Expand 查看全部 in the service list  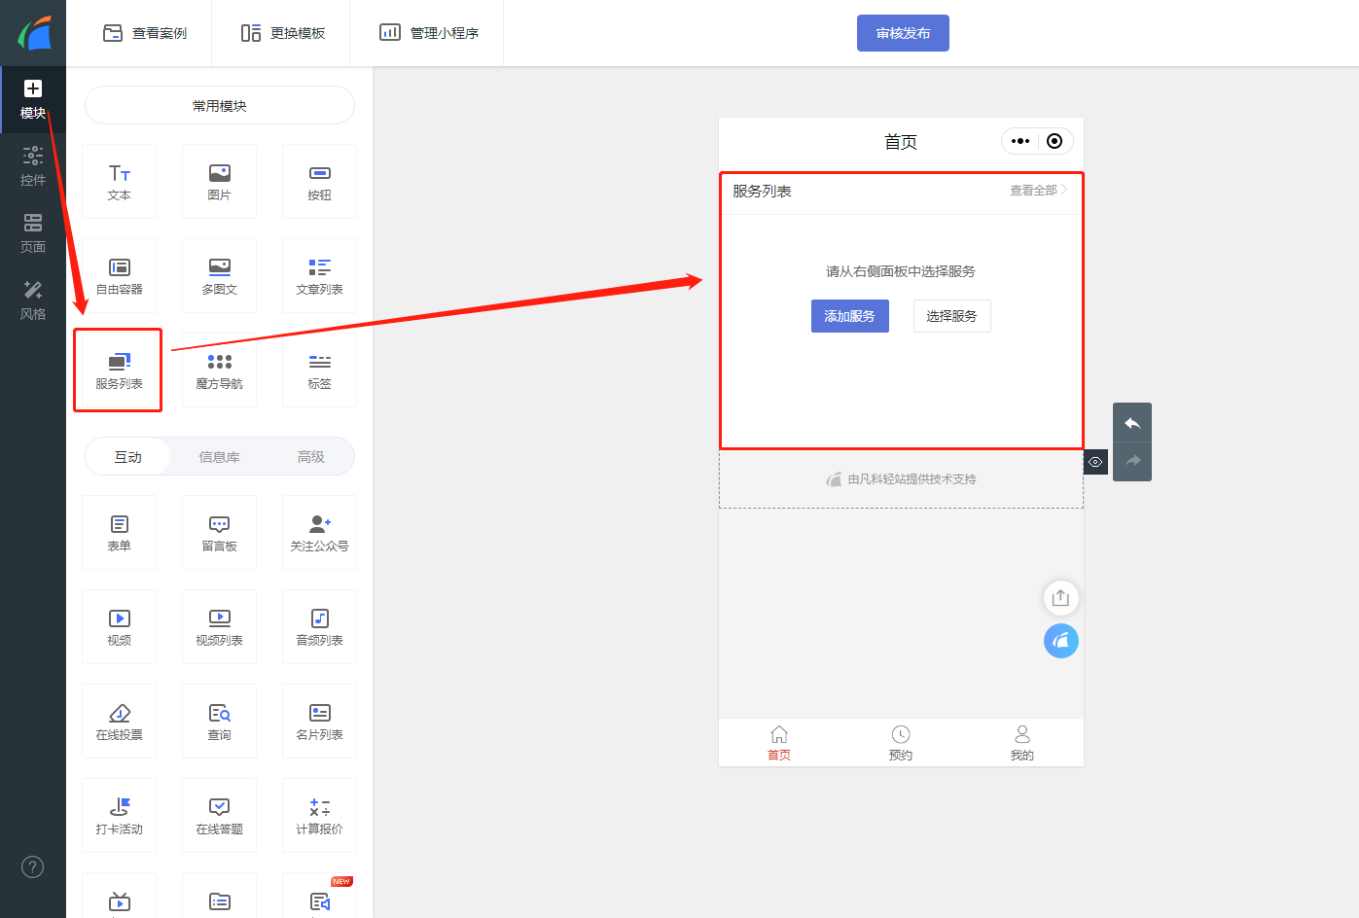coord(1035,191)
